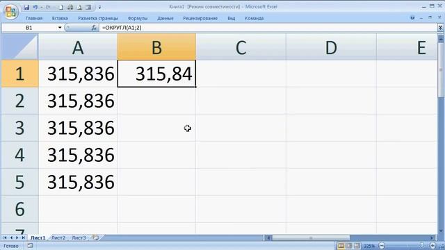Open the Name Box dropdown arrow

point(60,28)
